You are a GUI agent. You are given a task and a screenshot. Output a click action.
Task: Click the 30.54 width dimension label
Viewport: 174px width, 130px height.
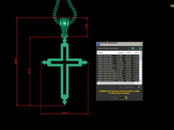click(x=65, y=113)
